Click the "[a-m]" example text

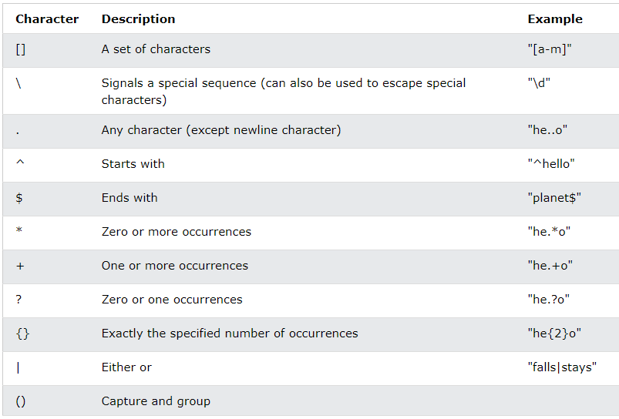pos(550,49)
